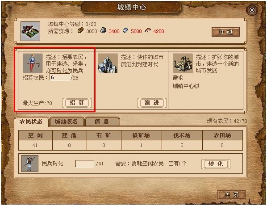Open the 信息 tab

pos(102,122)
